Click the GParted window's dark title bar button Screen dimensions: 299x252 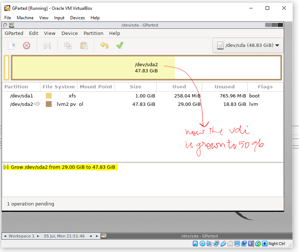[x=280, y=25]
